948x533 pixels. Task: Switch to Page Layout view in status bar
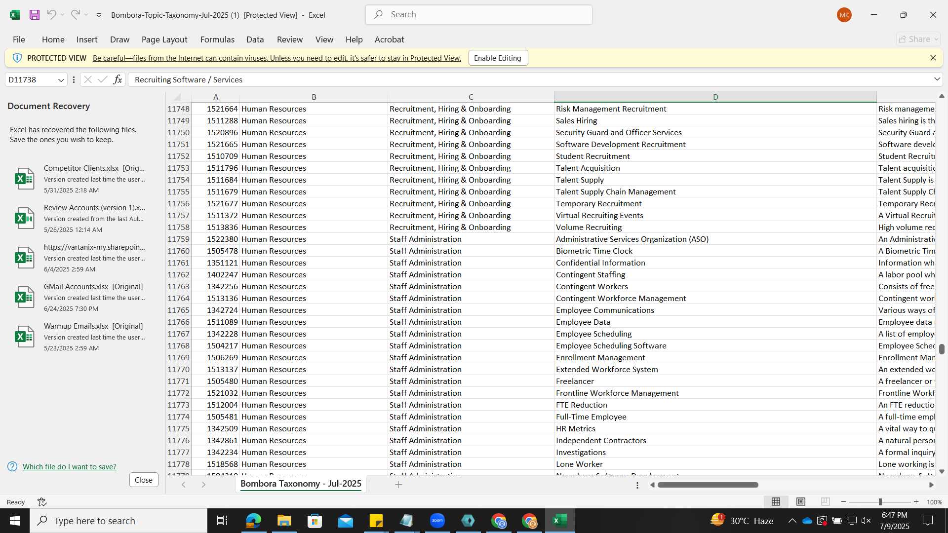[x=800, y=502]
